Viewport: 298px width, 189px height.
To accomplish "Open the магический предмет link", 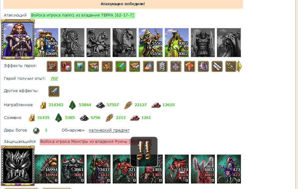I will click(x=109, y=130).
